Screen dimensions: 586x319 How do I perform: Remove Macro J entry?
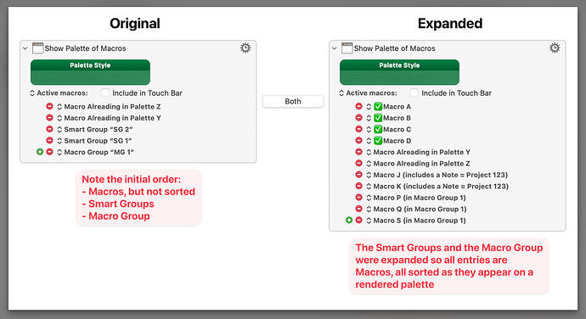pyautogui.click(x=358, y=175)
